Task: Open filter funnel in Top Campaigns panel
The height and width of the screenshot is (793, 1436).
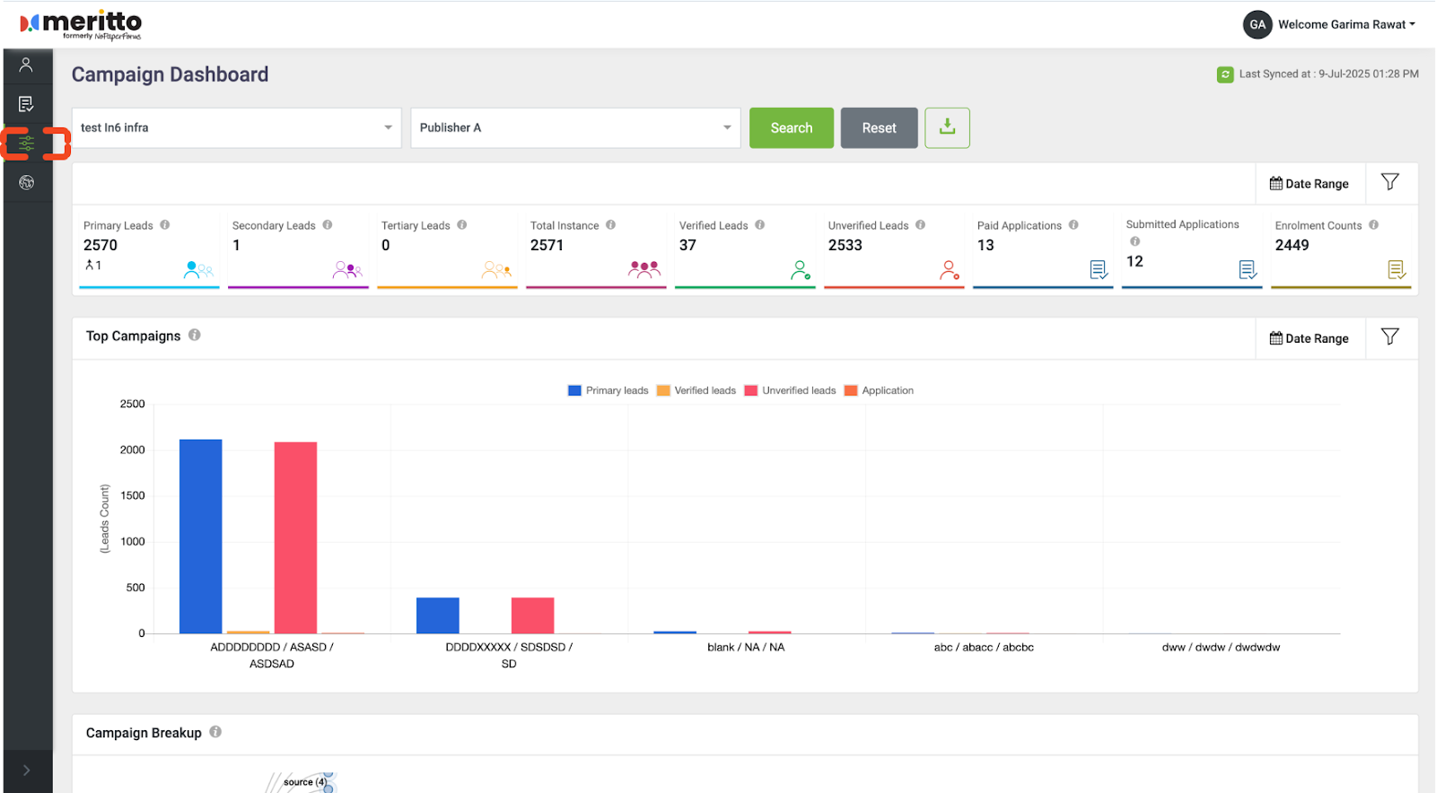Action: [1389, 337]
